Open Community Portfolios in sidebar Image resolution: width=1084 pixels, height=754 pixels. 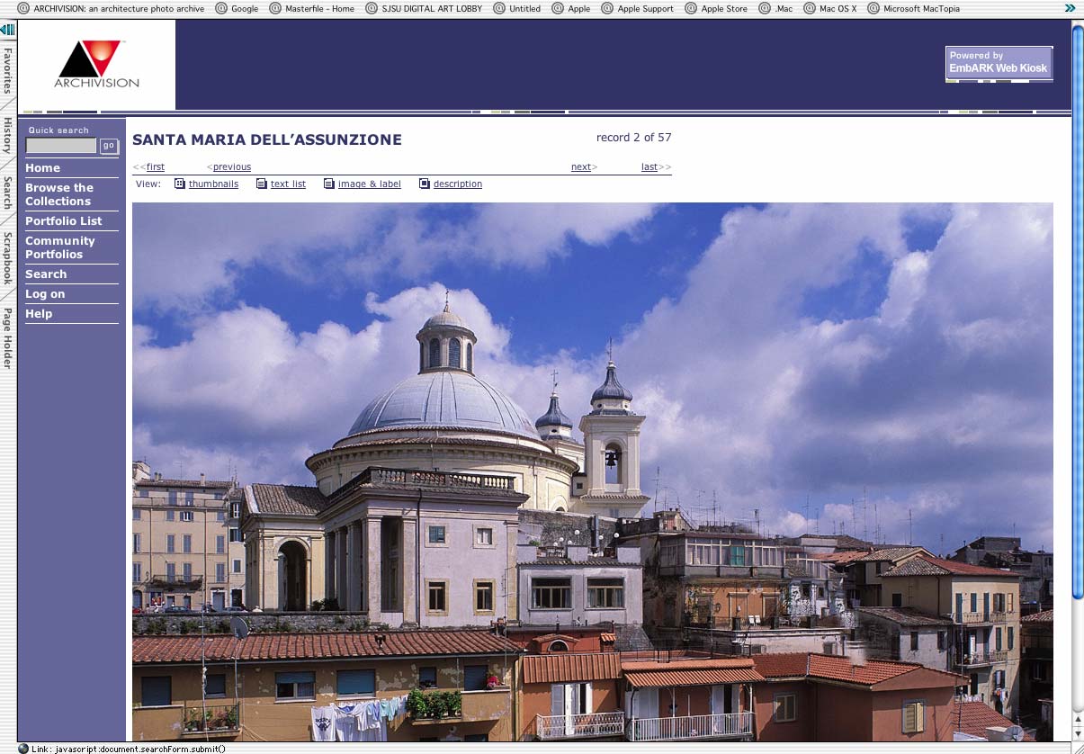tap(59, 247)
